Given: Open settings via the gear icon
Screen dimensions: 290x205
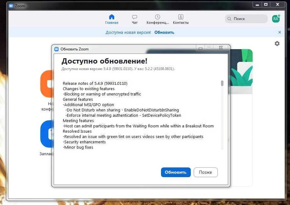Looking at the screenshot, I should point(277,44).
